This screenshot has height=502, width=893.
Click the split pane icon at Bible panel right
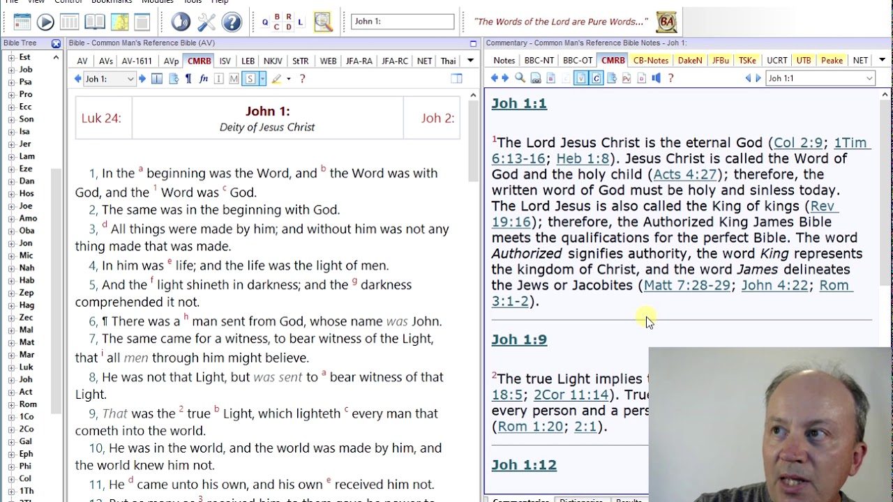tap(456, 79)
